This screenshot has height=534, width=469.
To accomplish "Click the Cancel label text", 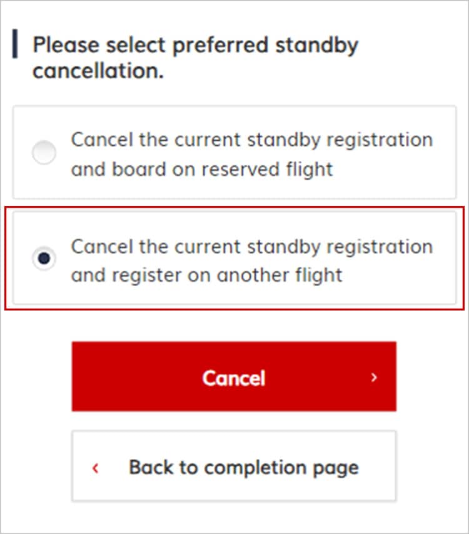I will (233, 377).
